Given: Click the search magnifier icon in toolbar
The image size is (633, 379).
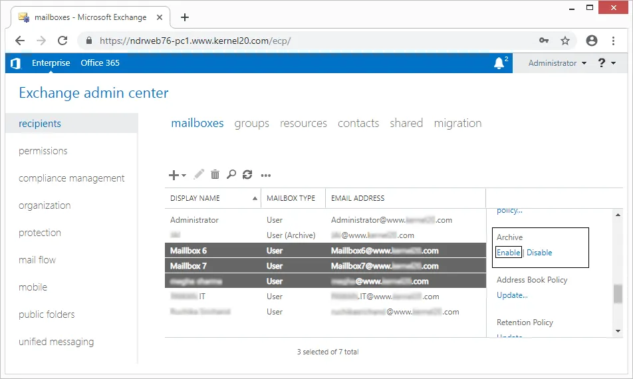Looking at the screenshot, I should pos(231,175).
